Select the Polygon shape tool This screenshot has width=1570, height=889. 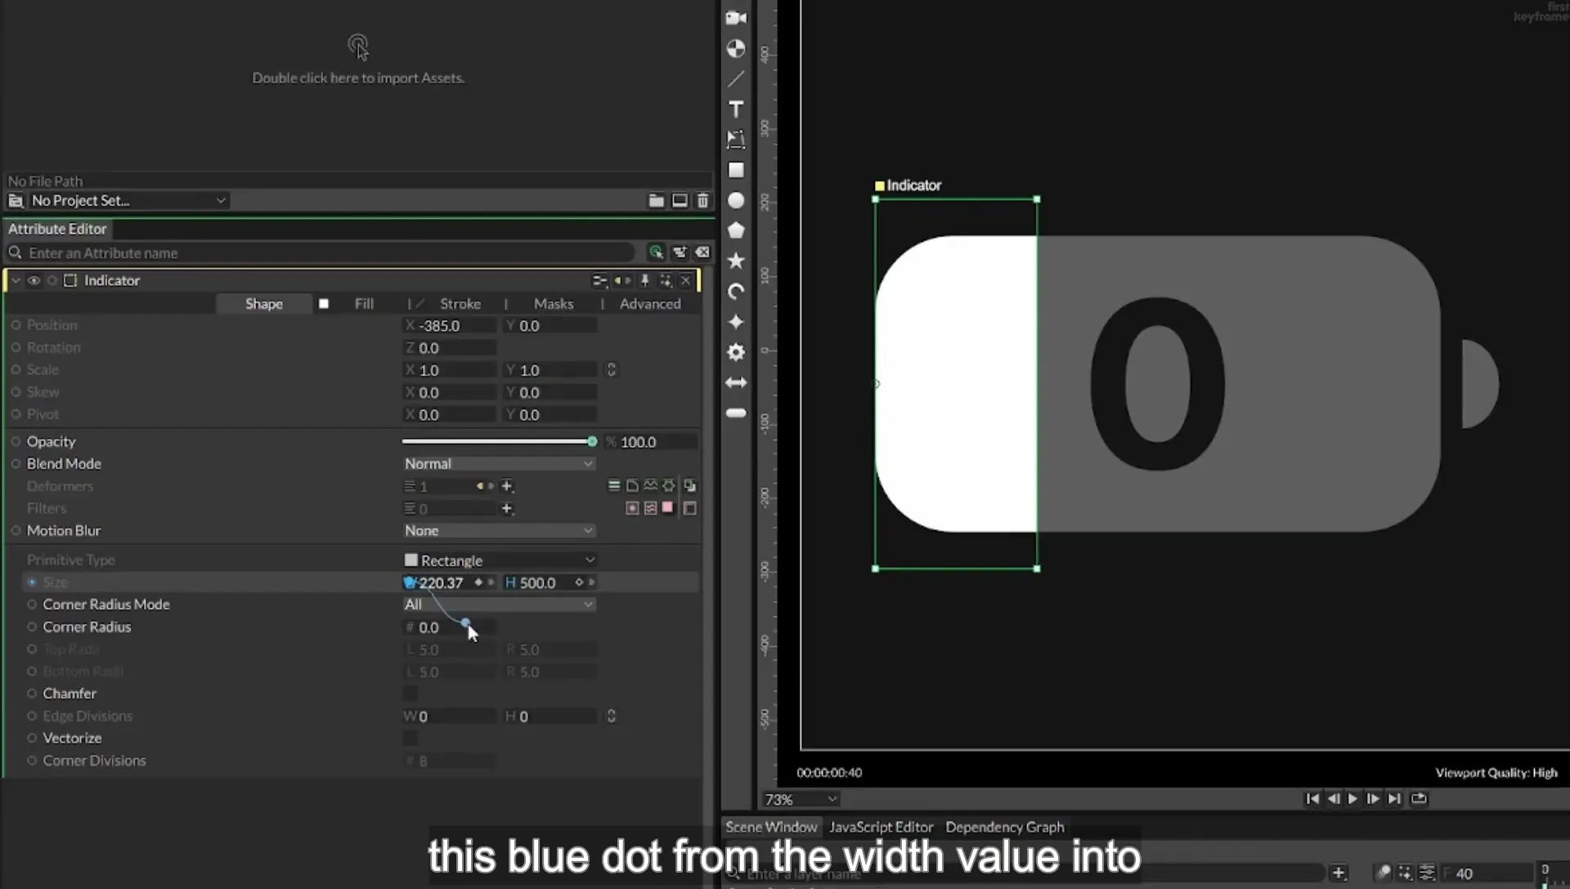tap(736, 230)
